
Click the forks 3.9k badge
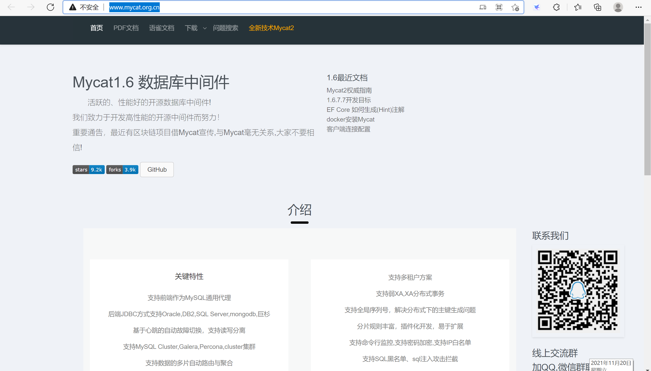[x=122, y=169]
